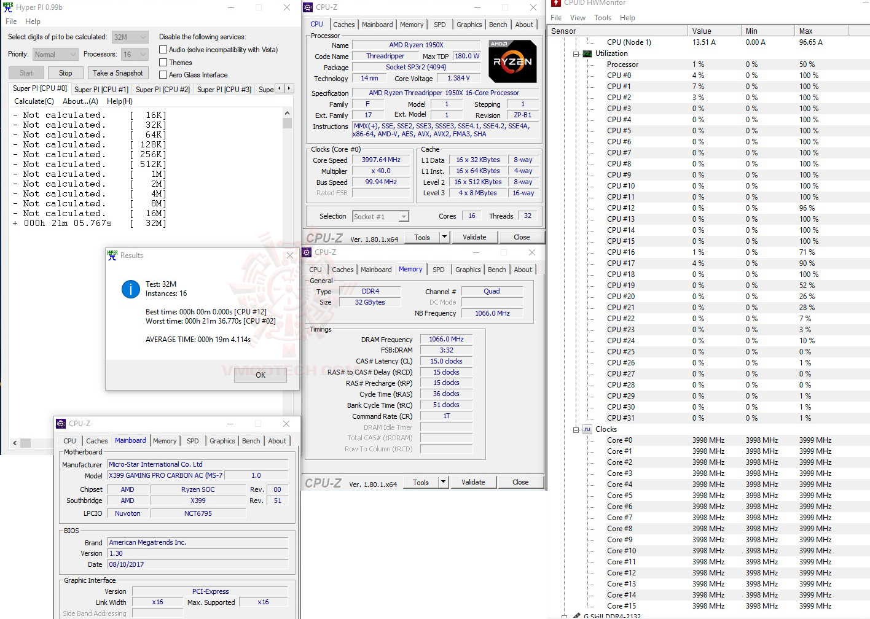Open the Processors dropdown set to 16
This screenshot has width=870, height=619.
coord(135,54)
